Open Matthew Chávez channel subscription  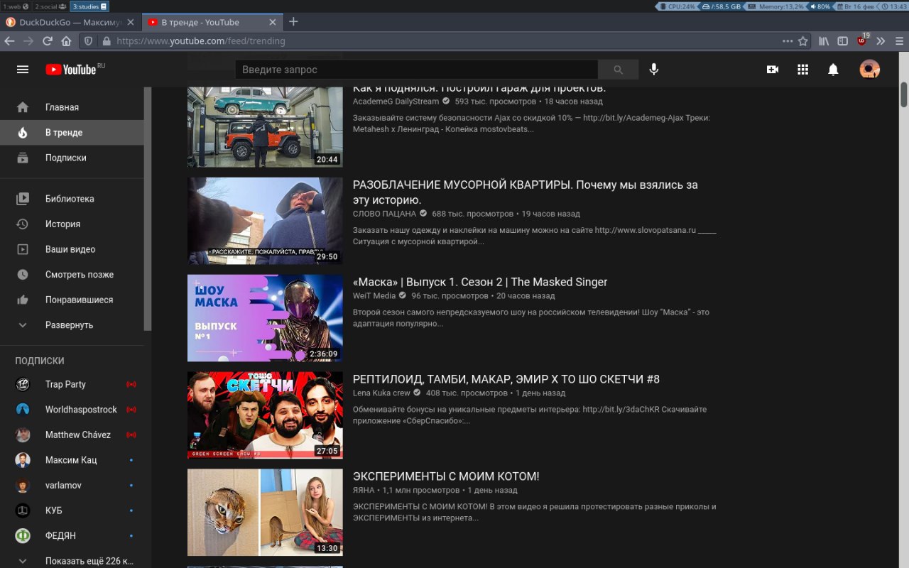[72, 435]
